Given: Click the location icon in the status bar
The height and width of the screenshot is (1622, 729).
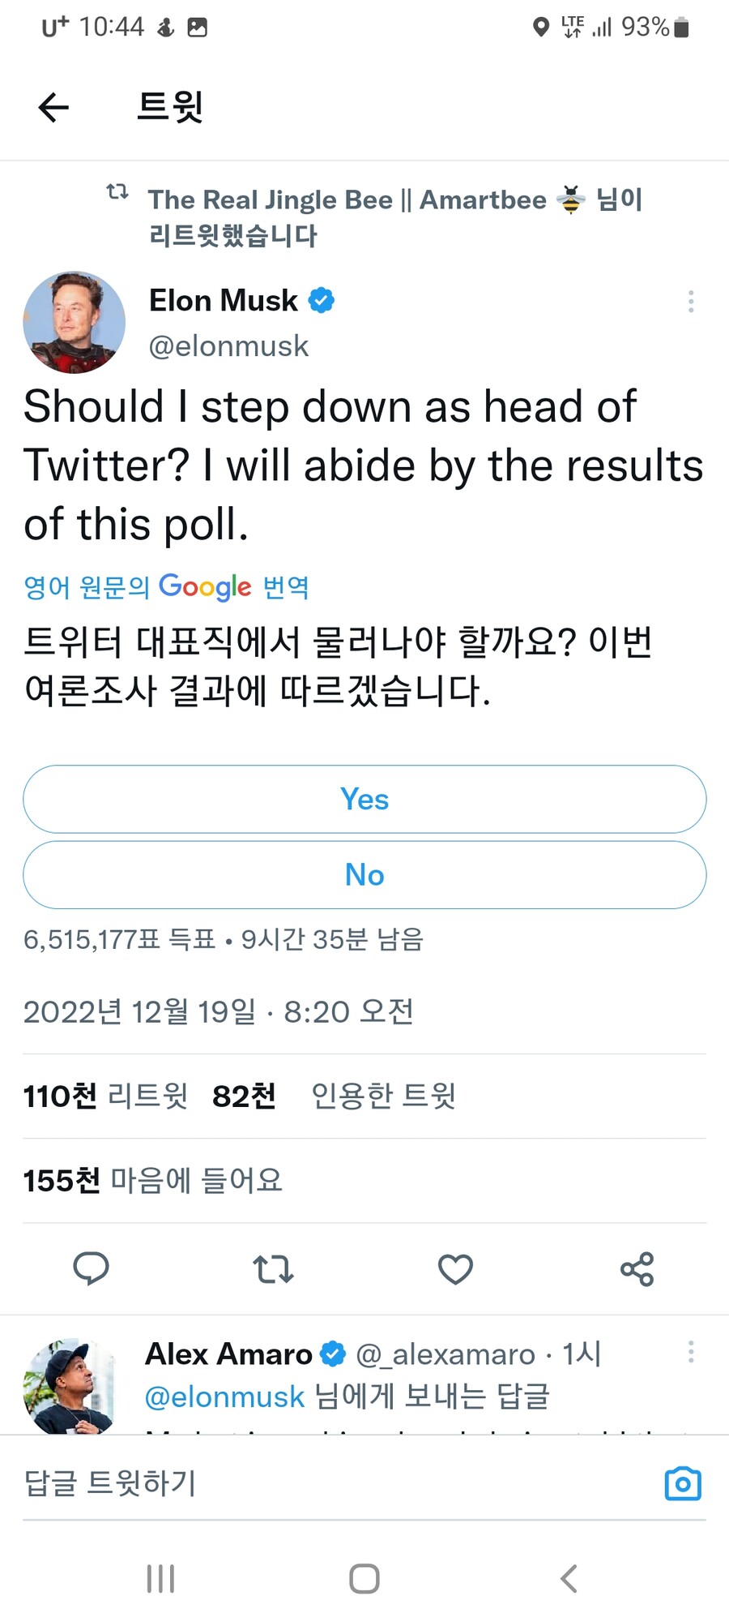Looking at the screenshot, I should pyautogui.click(x=541, y=27).
